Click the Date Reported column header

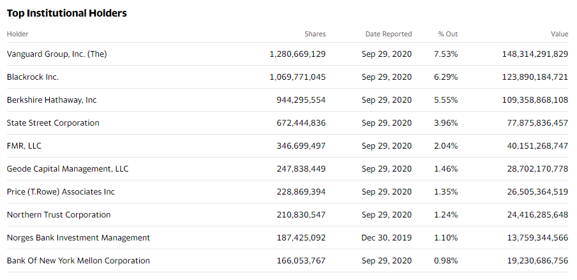(388, 34)
